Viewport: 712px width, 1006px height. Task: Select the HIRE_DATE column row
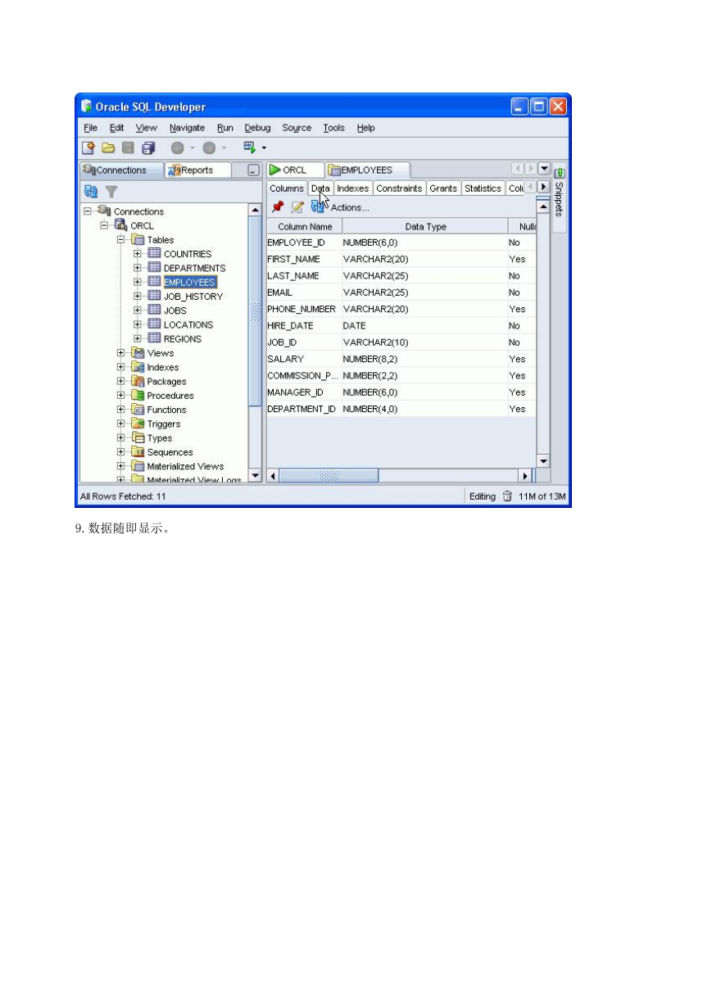pos(401,325)
